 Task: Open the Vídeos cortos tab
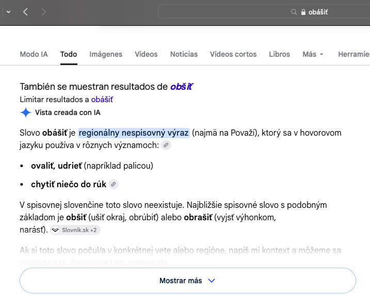coord(233,54)
